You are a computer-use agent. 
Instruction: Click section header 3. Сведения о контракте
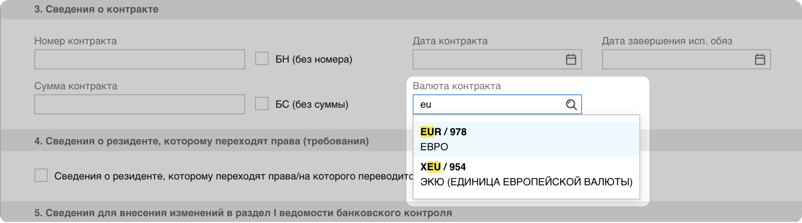(x=96, y=9)
